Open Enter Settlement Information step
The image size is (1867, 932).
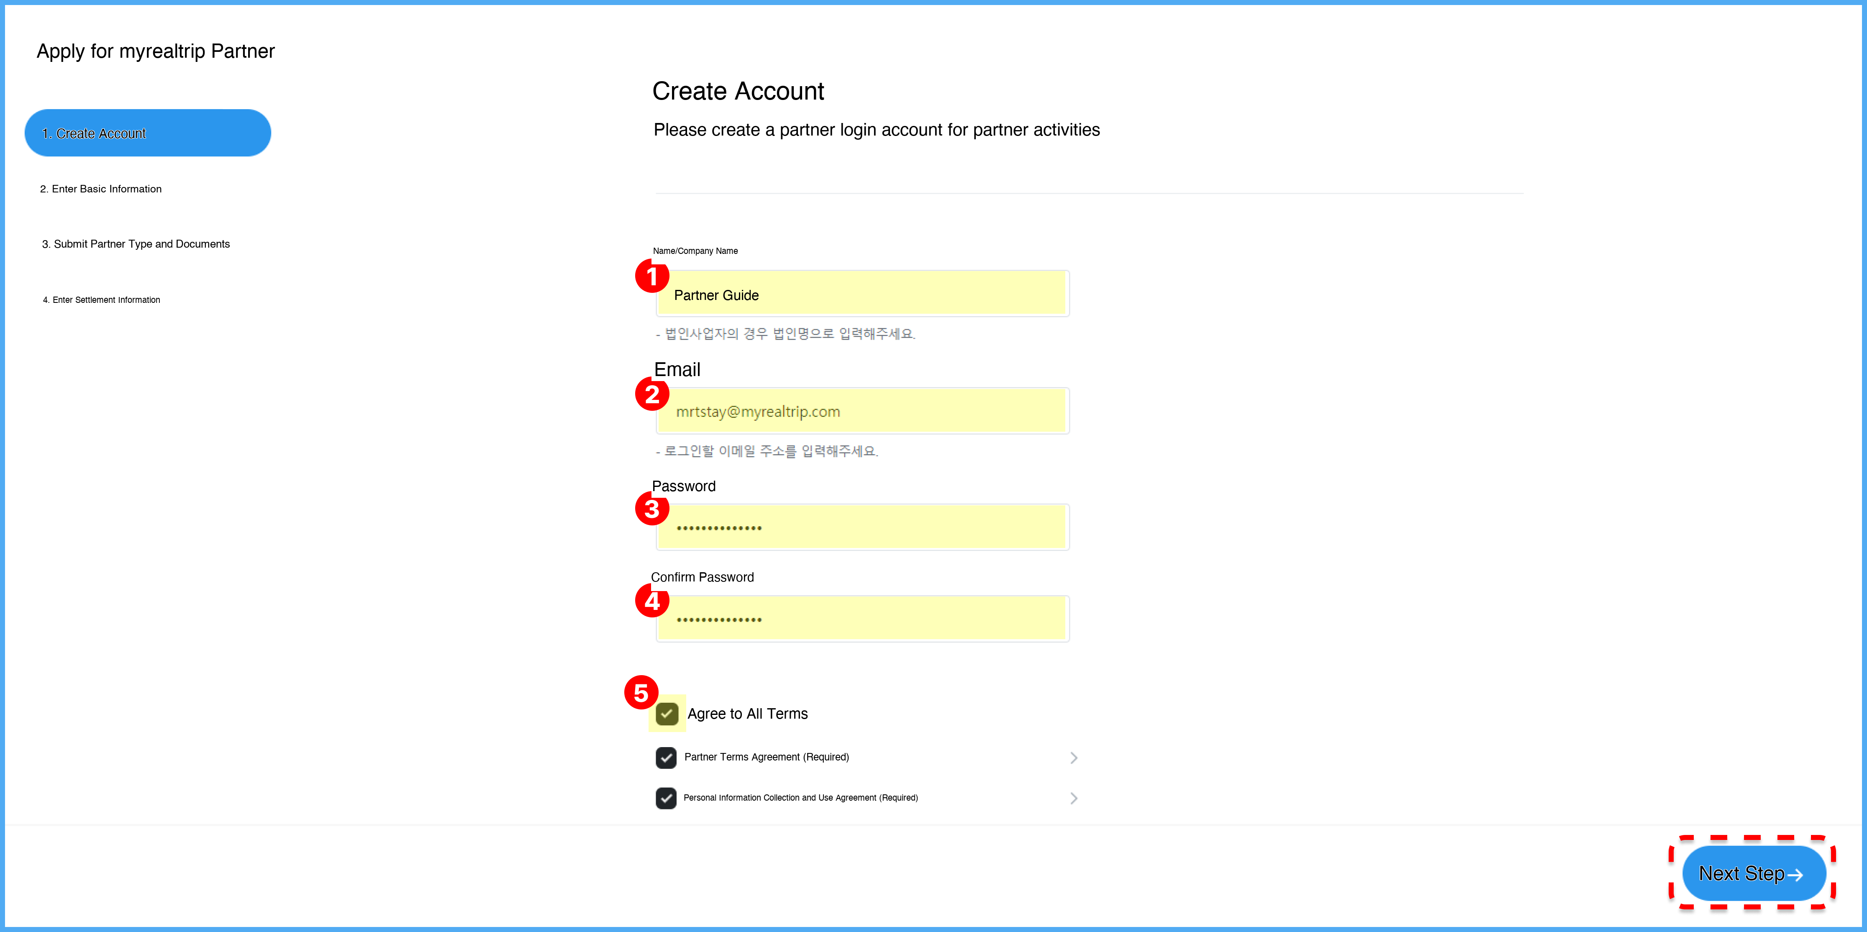101,300
